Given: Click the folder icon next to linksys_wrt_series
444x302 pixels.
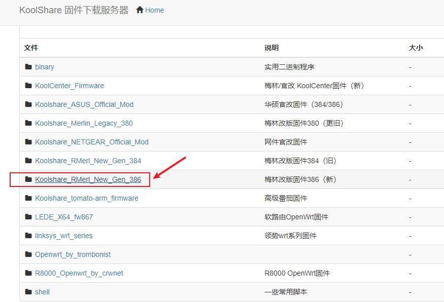Looking at the screenshot, I should pyautogui.click(x=29, y=235).
